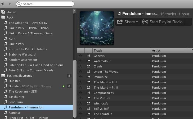Star the Comprachicos track
Screen dimensions: 193x119
[x=81, y=93]
